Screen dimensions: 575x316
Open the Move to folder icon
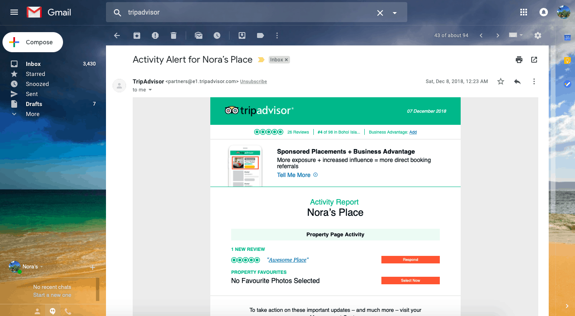[x=242, y=35]
